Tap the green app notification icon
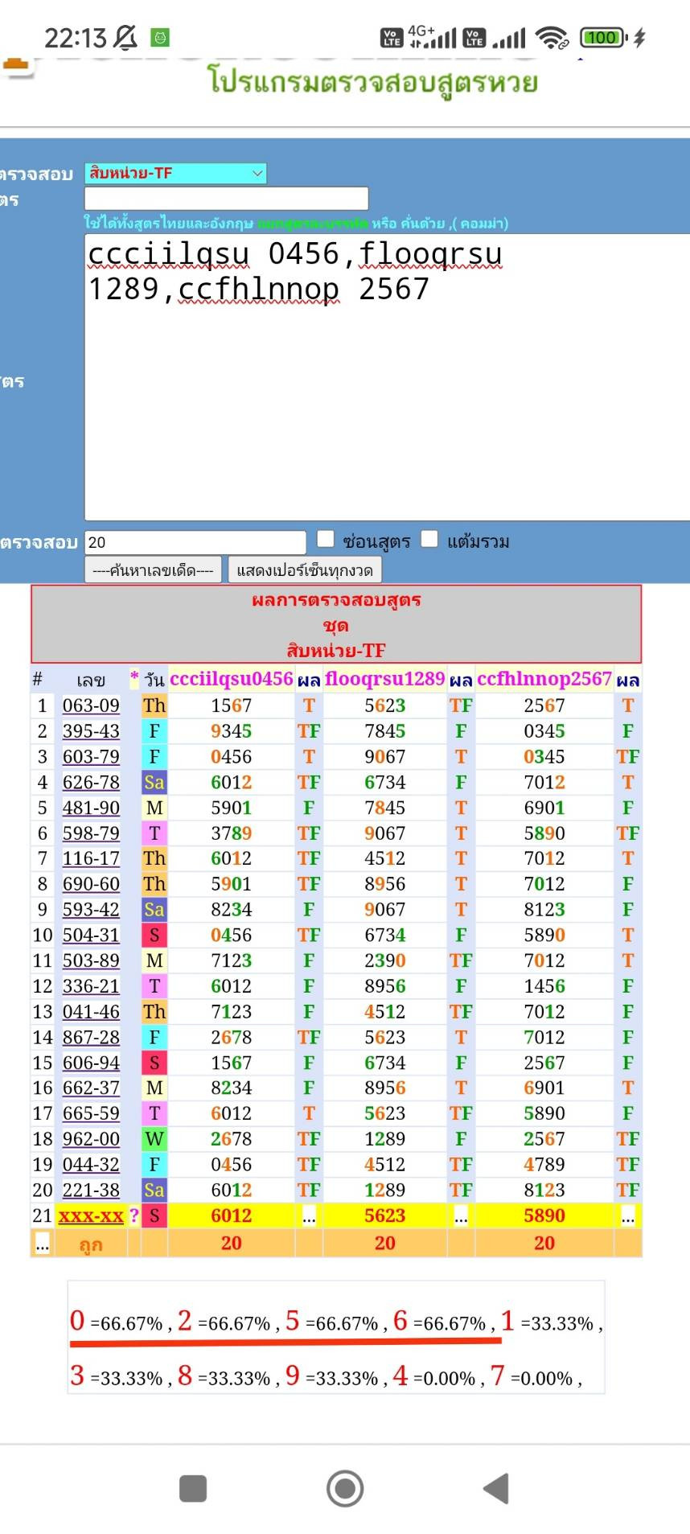Image resolution: width=690 pixels, height=1534 pixels. point(161,37)
